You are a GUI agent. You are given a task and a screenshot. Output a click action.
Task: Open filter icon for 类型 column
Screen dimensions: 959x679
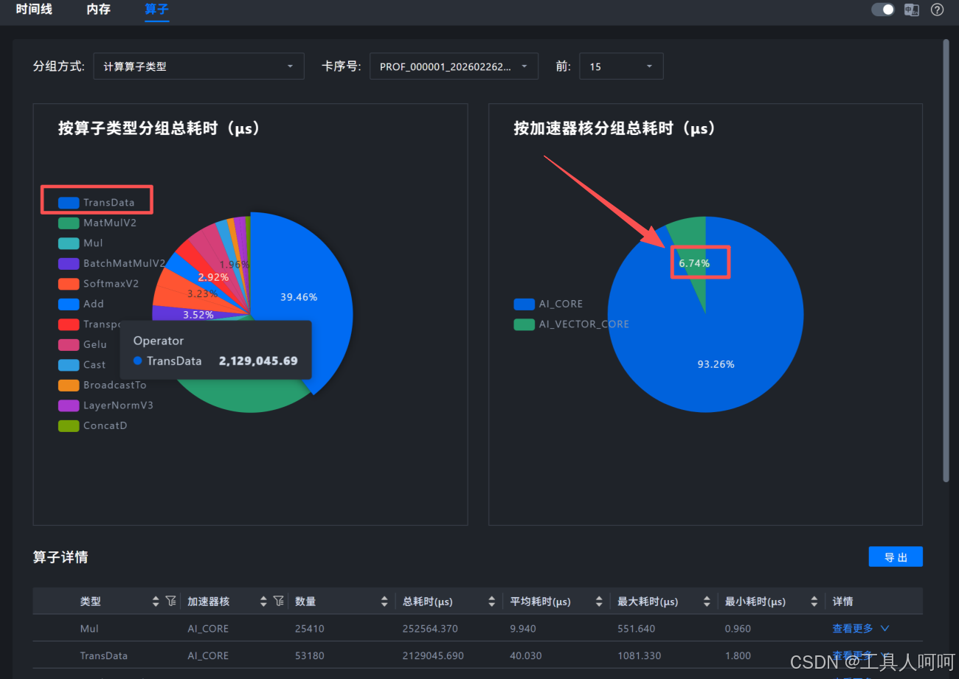(x=171, y=602)
